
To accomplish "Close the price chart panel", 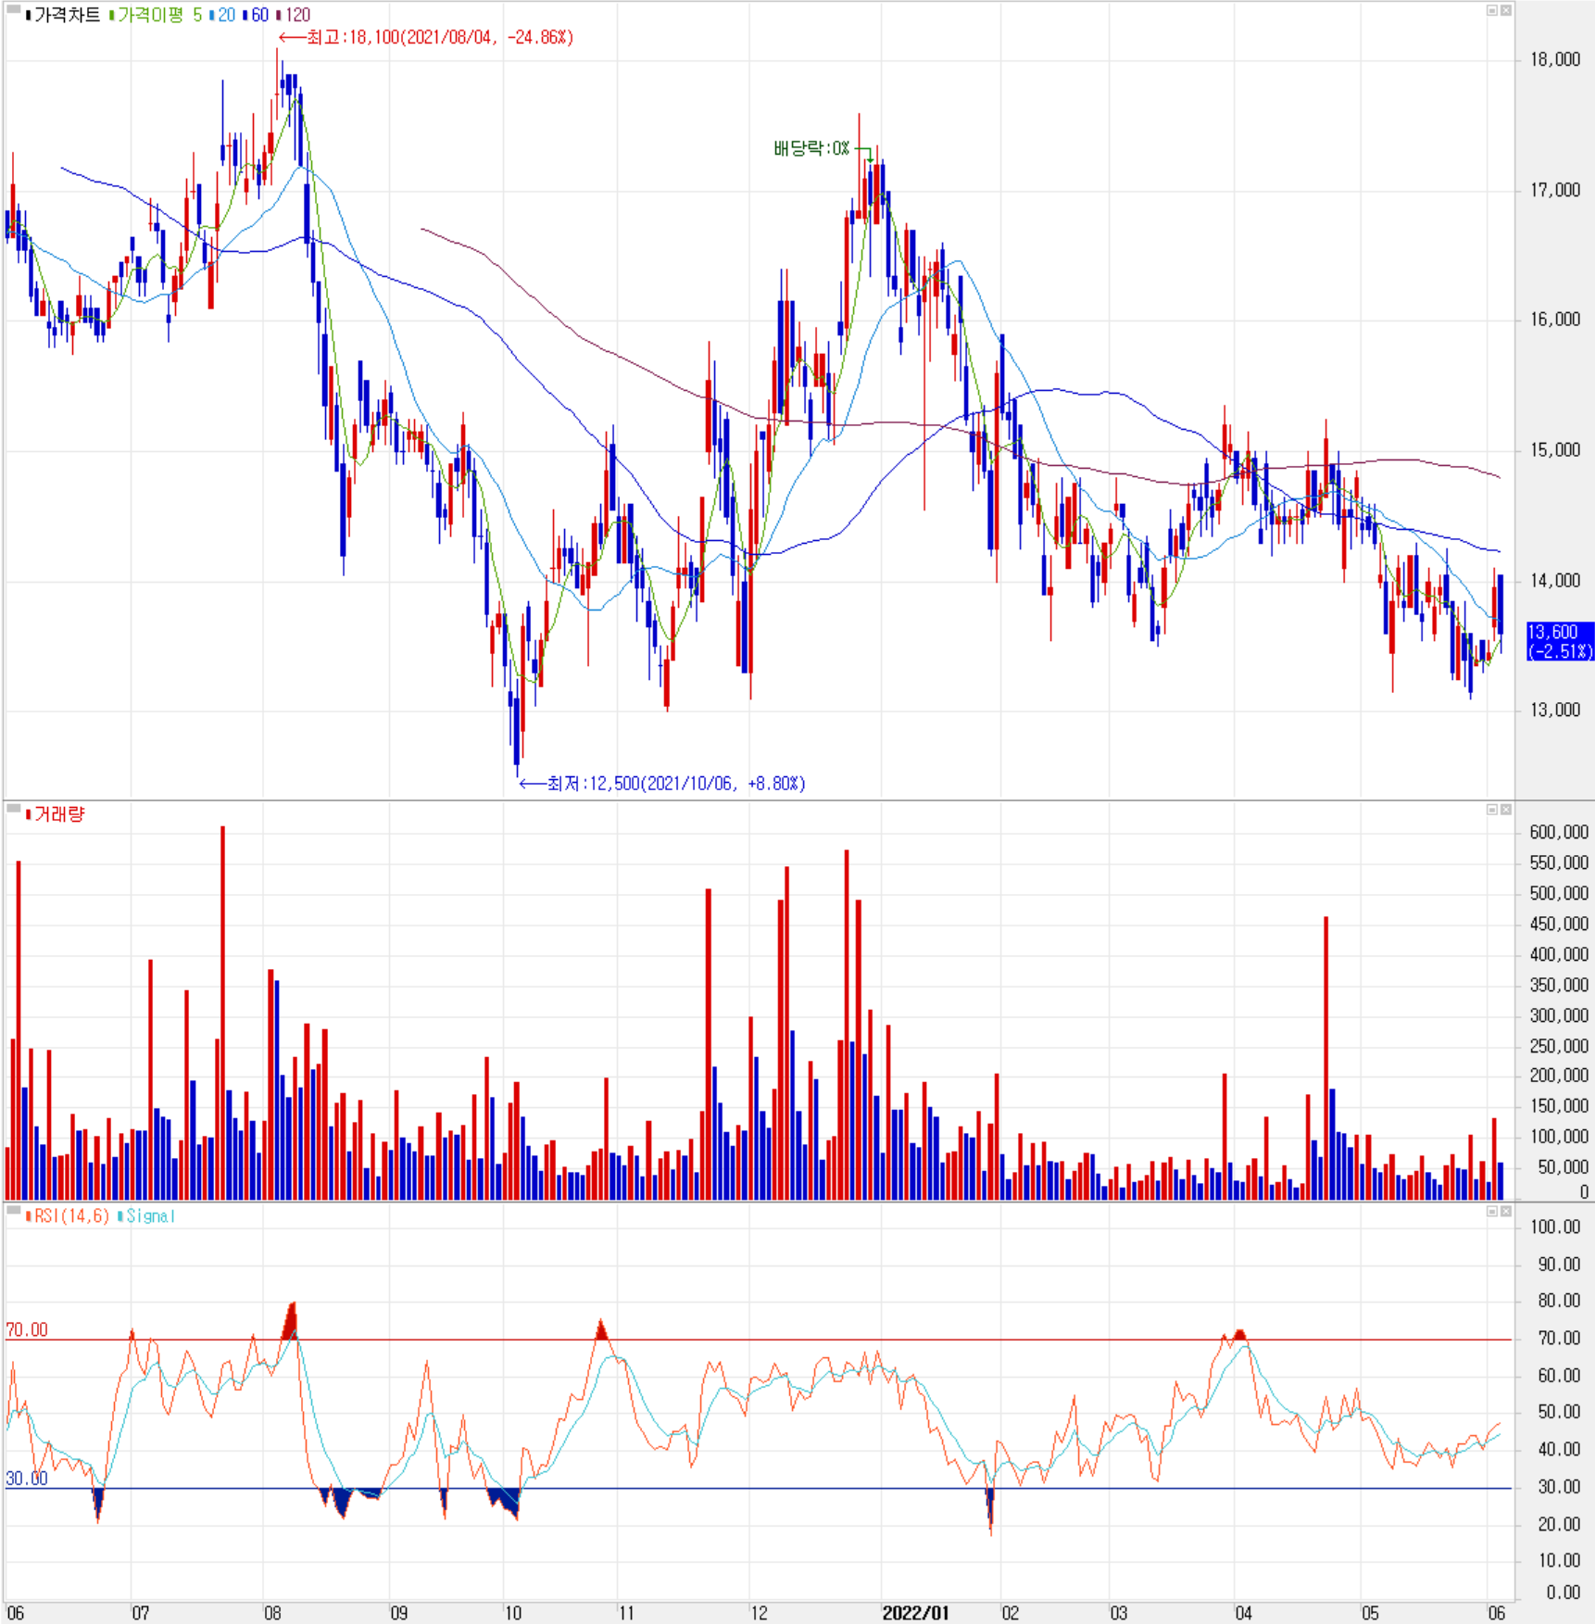I will tap(1506, 10).
